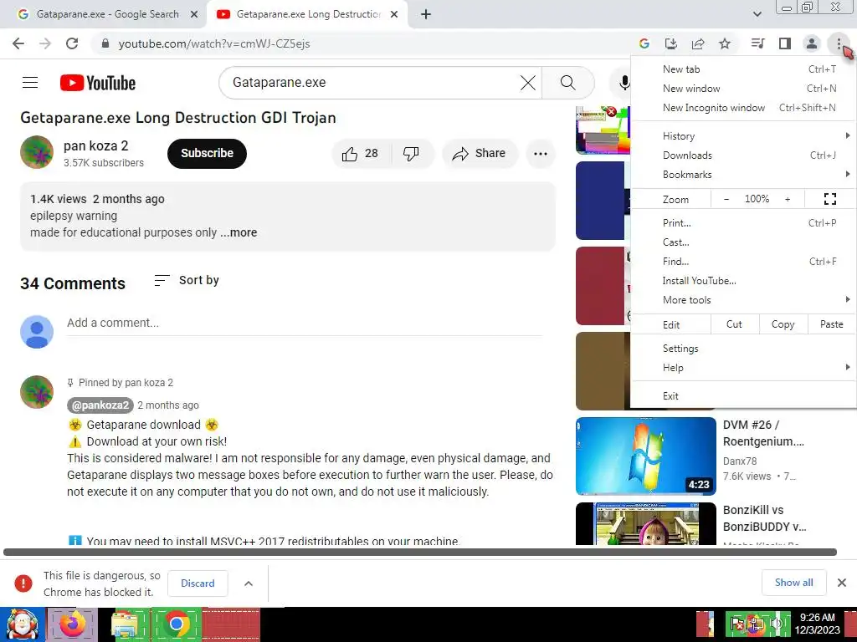Click Show all downloads
Screen dimensions: 857x642
click(x=793, y=583)
